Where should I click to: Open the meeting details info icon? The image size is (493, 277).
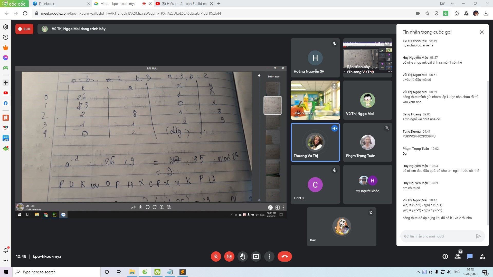pyautogui.click(x=445, y=256)
